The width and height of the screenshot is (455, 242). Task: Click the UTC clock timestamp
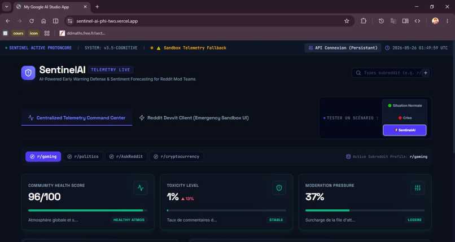point(417,48)
